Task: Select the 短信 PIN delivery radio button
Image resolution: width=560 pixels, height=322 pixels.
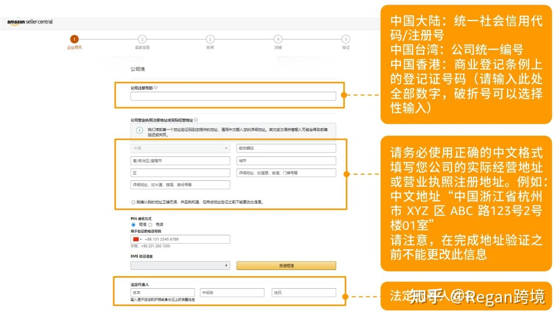Action: click(133, 224)
